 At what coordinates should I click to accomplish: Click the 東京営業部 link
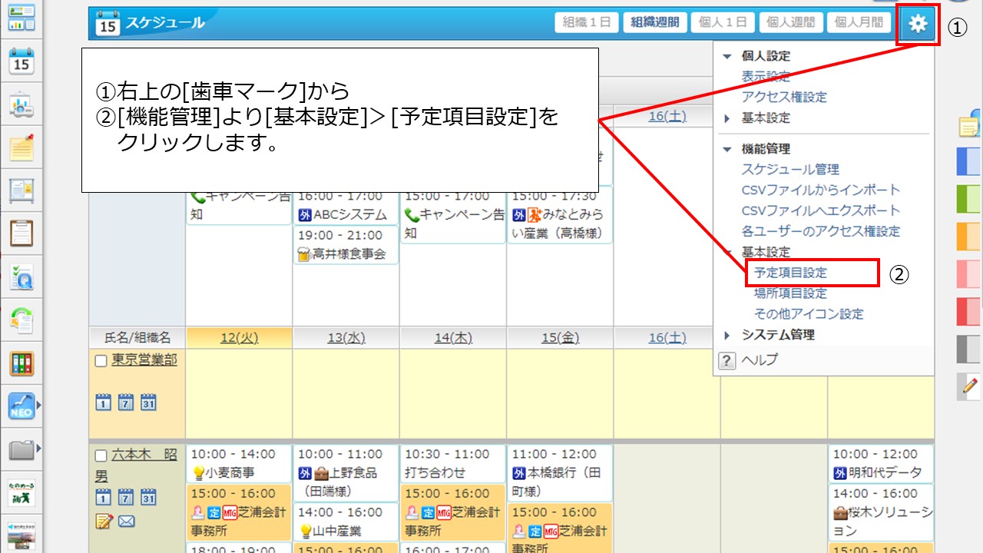click(144, 359)
